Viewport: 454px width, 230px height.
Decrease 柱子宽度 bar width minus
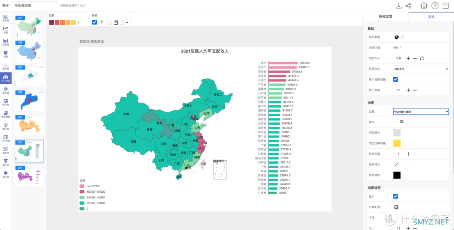click(415, 90)
